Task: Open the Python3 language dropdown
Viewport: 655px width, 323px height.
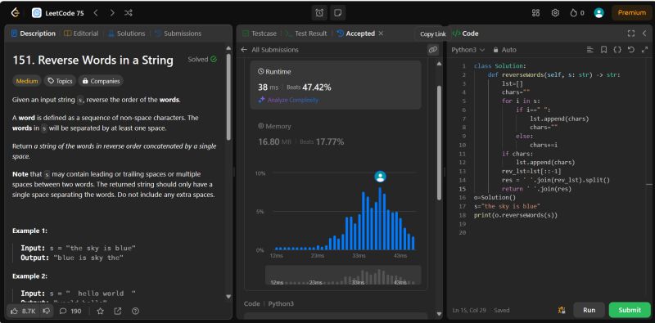Action: pyautogui.click(x=468, y=50)
